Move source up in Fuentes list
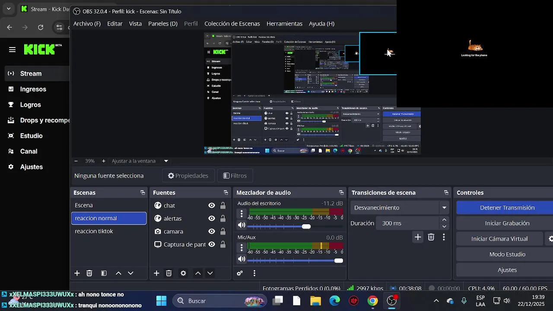 coord(198,273)
